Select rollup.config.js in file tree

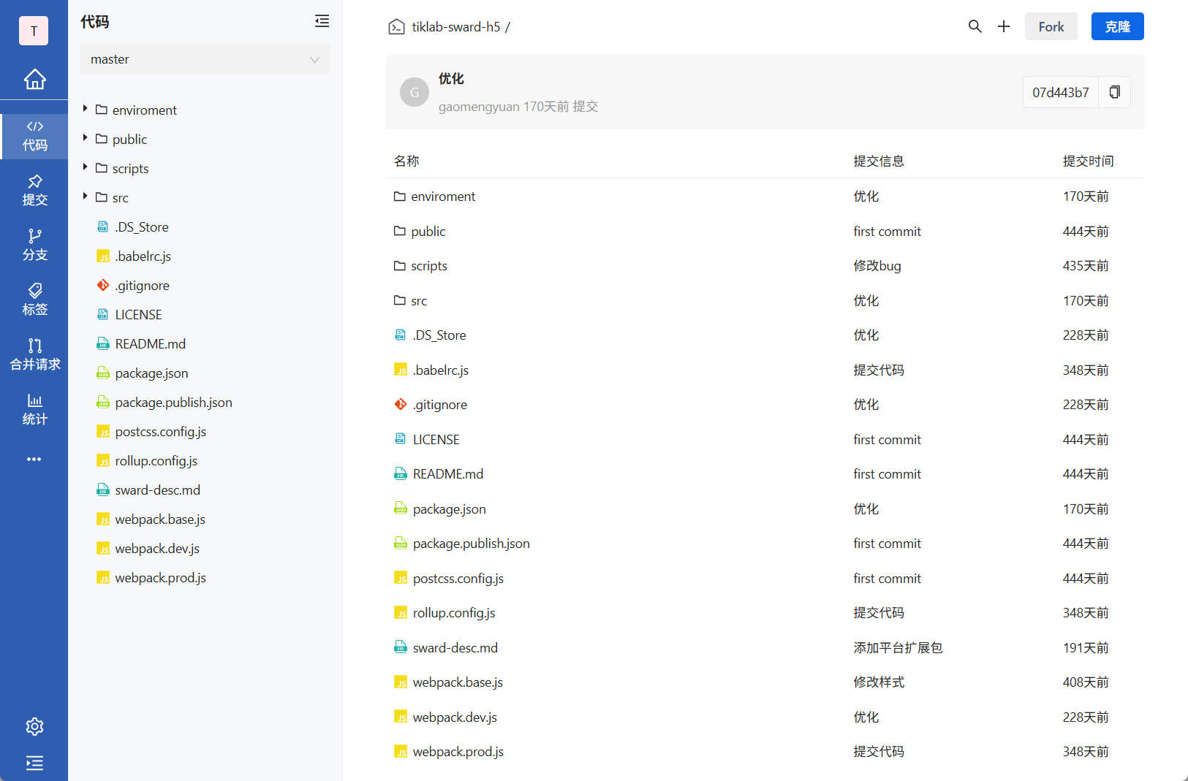point(156,461)
